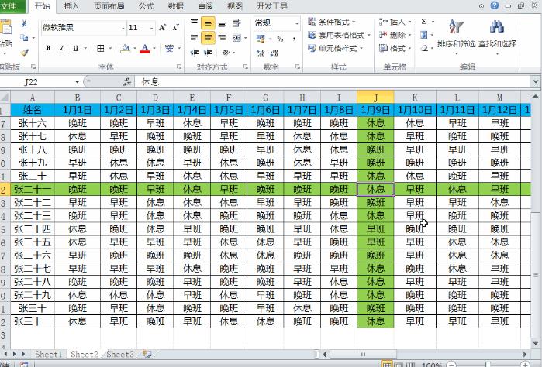Select column J header
The width and height of the screenshot is (542, 367).
point(375,98)
